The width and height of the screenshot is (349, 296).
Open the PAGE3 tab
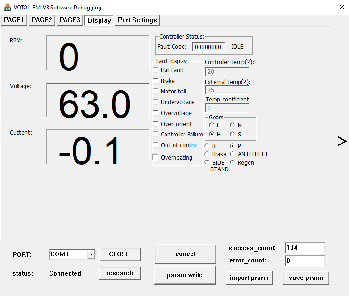pyautogui.click(x=69, y=20)
